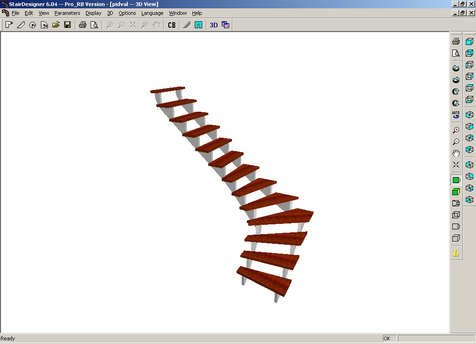476x344 pixels.
Task: Click the new straight stair icon
Action: click(21, 25)
